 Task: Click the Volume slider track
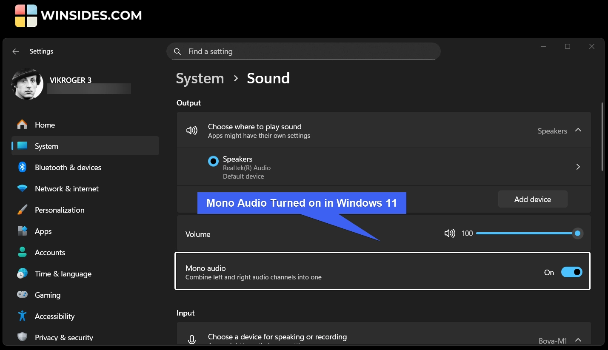tap(523, 233)
